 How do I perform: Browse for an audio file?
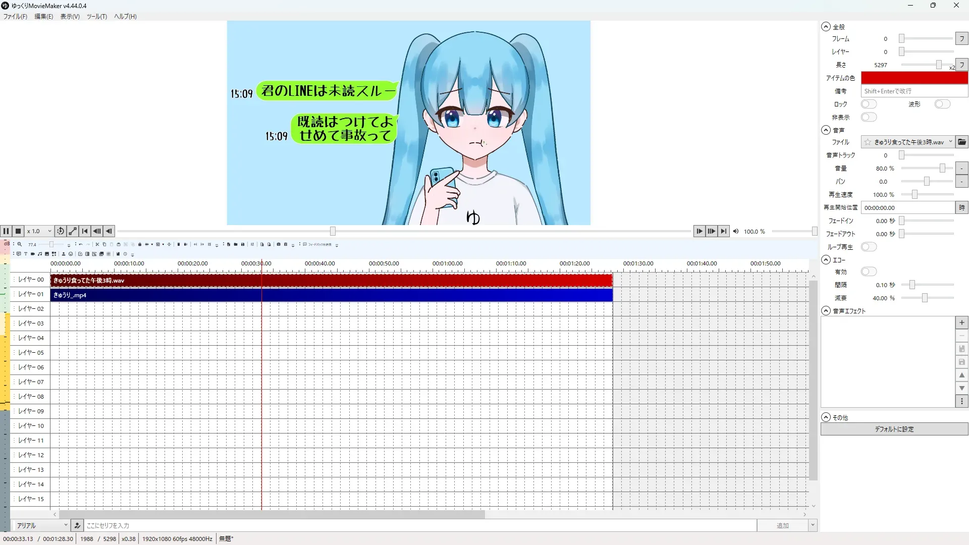(962, 142)
